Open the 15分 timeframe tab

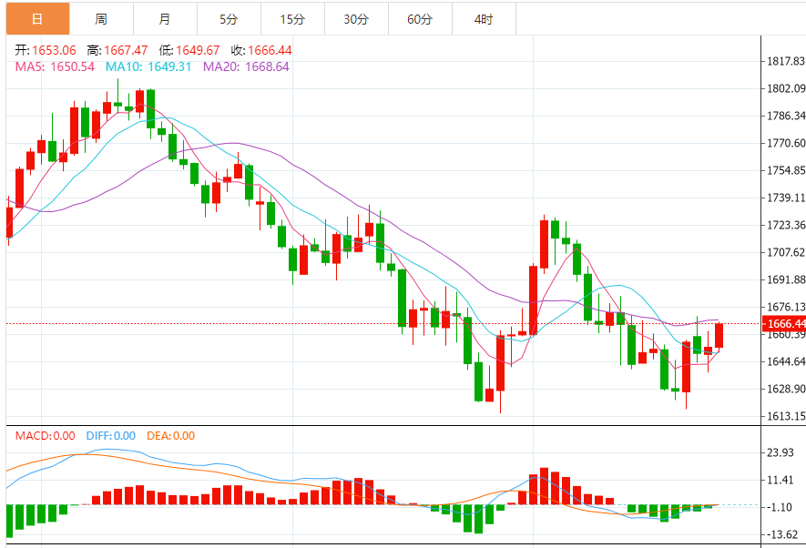pyautogui.click(x=292, y=19)
